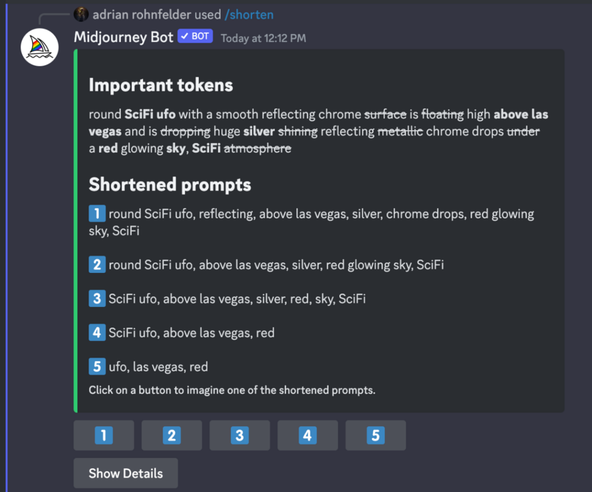Open adrian rohnfelder's username in the reply line
Viewport: 592px width, 492px height.
click(140, 14)
